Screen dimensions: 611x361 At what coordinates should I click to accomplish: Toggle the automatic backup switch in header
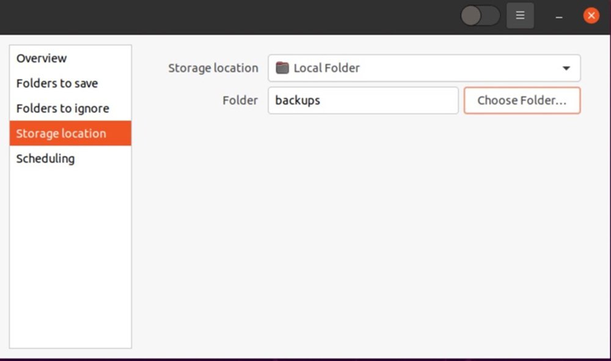pyautogui.click(x=480, y=16)
